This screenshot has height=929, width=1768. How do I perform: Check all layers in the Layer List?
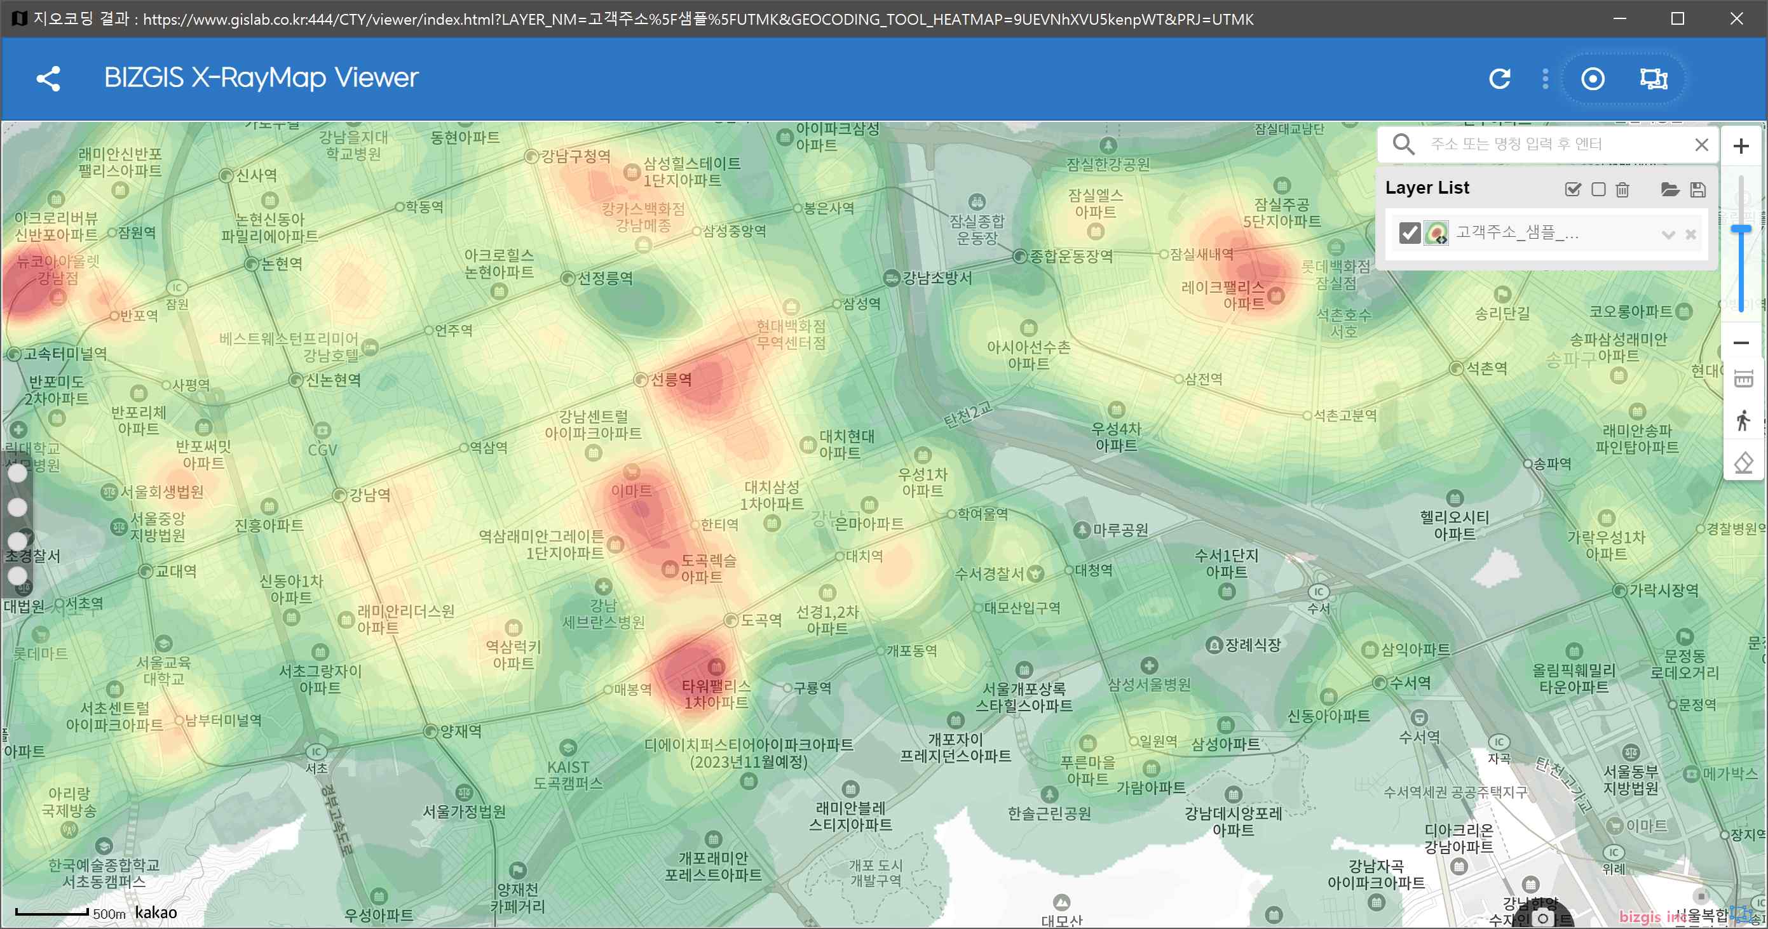click(1572, 189)
